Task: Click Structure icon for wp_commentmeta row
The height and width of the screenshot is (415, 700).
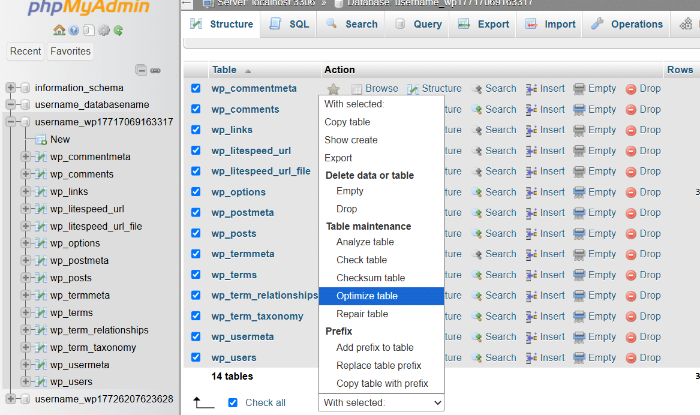Action: pyautogui.click(x=413, y=89)
